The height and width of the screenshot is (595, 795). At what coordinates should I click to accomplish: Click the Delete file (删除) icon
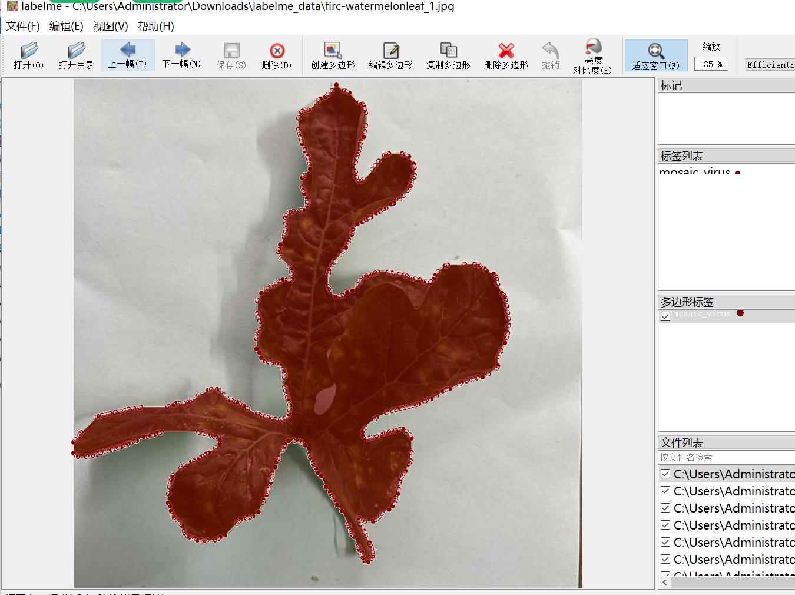277,55
